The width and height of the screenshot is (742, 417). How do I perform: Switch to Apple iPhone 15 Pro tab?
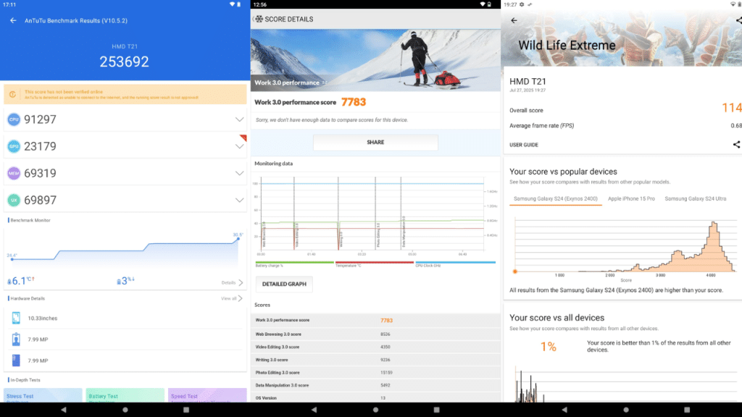[631, 199]
